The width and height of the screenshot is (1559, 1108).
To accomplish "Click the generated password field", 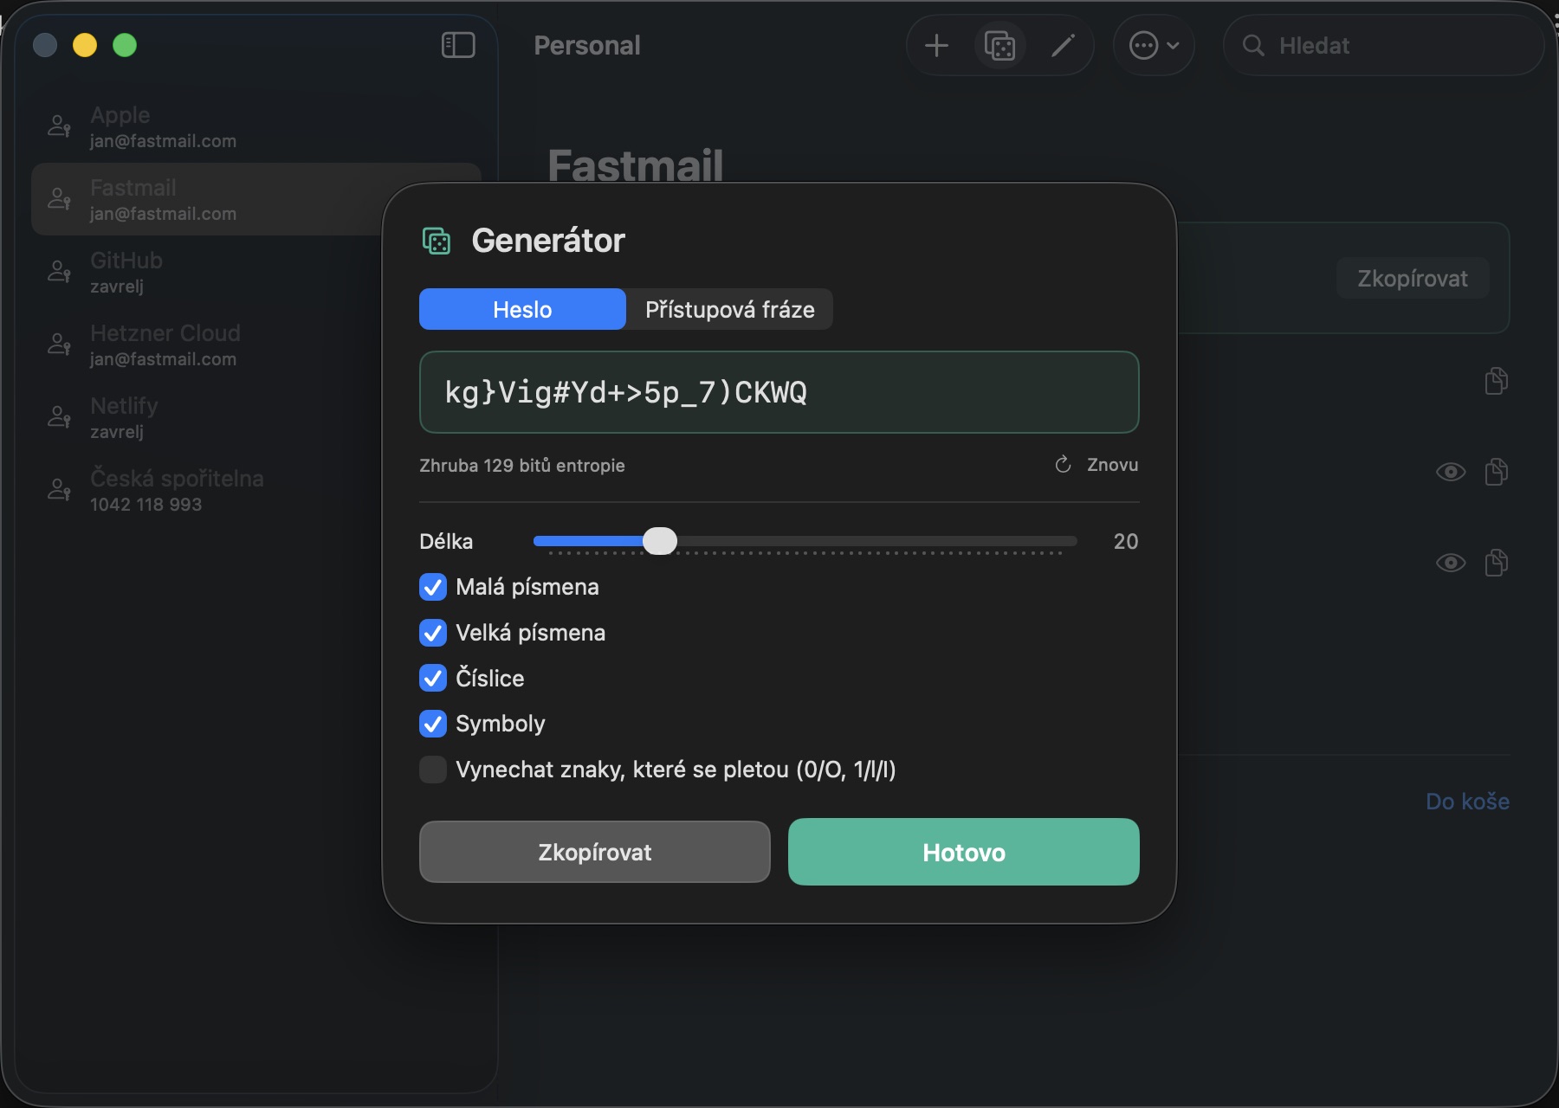I will 779,392.
